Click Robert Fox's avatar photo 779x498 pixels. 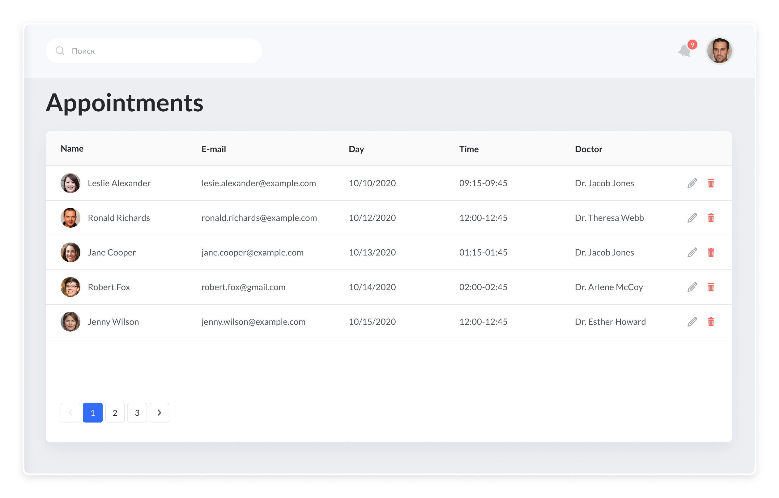[70, 287]
